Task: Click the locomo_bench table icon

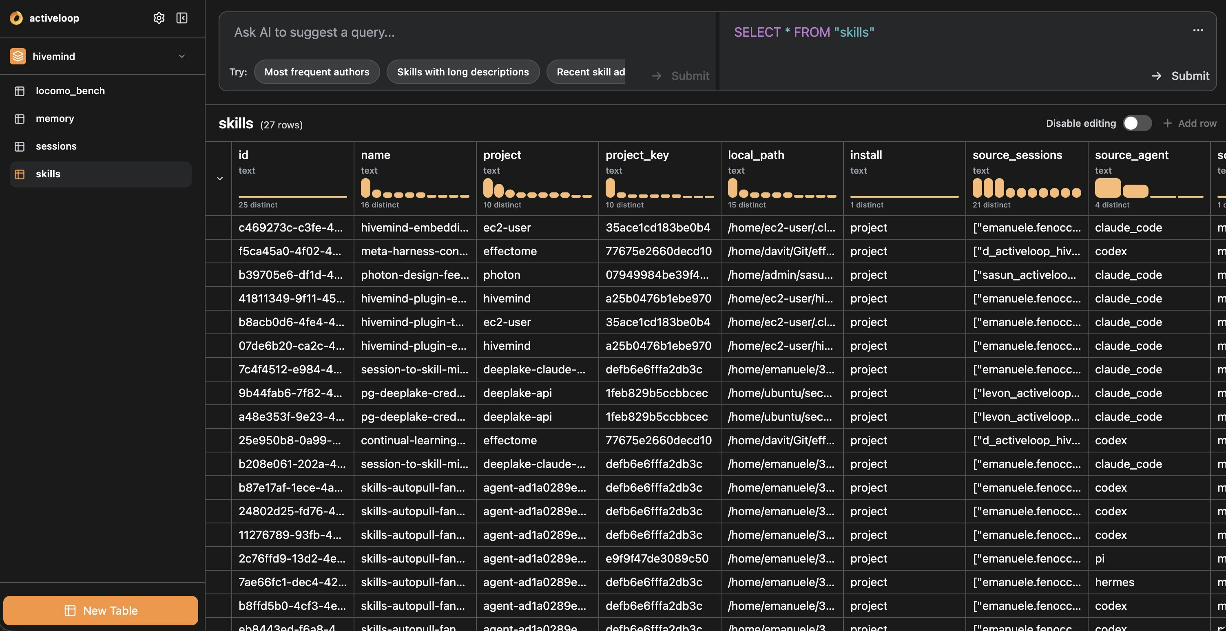Action: [x=20, y=91]
